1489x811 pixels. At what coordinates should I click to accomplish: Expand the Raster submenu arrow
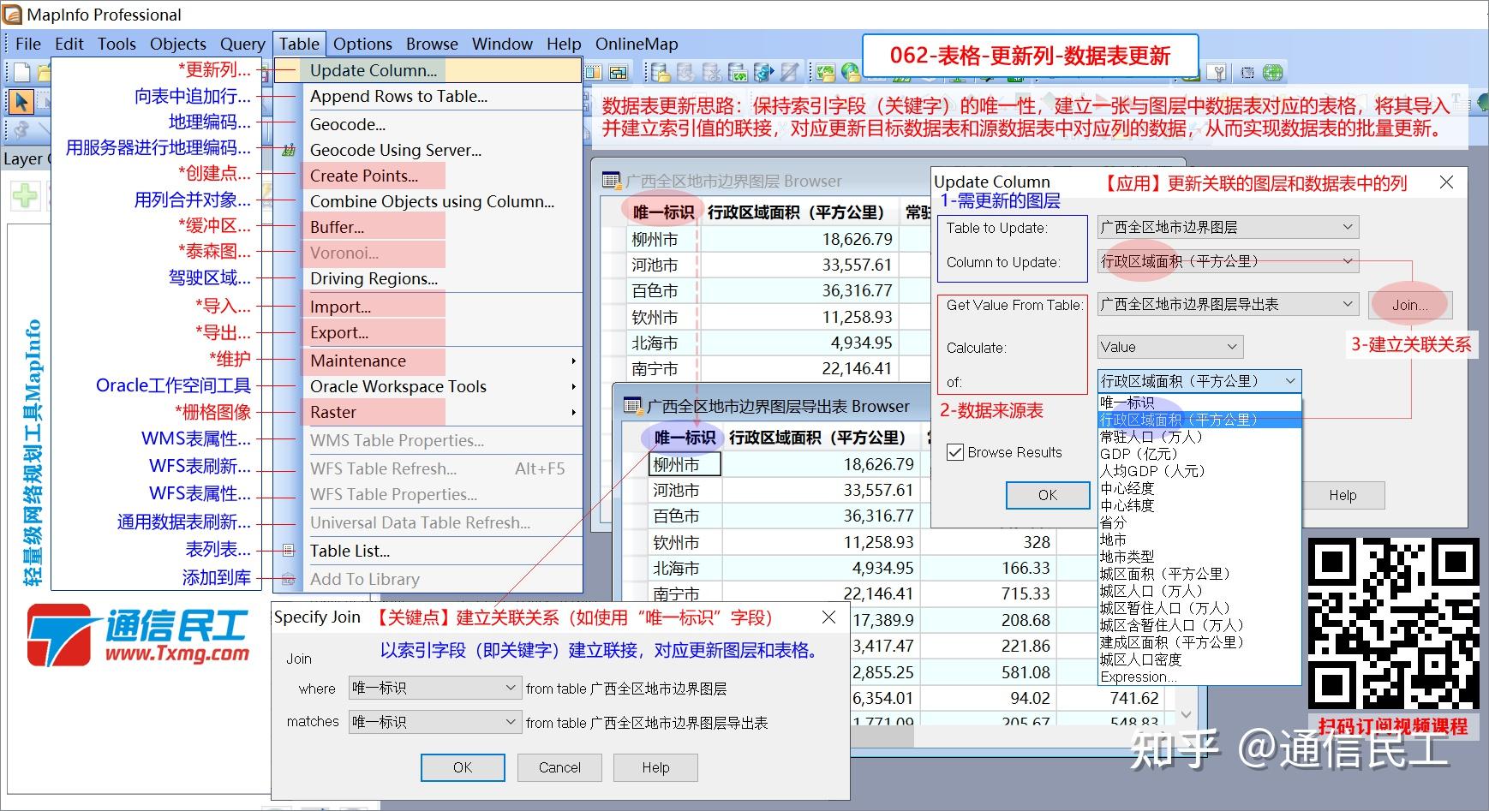tap(573, 412)
